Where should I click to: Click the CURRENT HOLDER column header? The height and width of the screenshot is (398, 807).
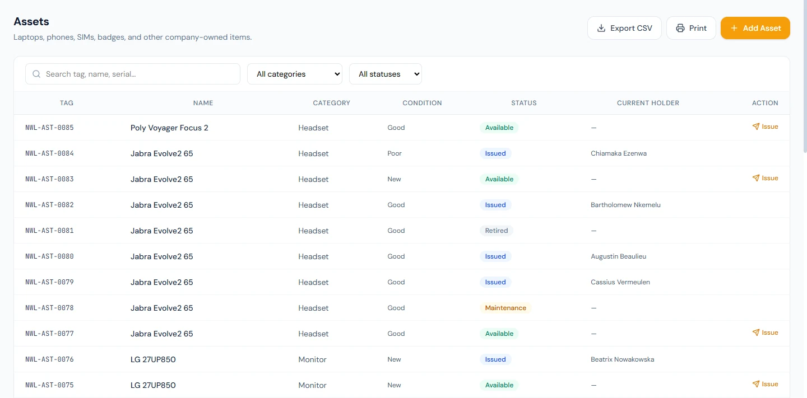coord(648,103)
